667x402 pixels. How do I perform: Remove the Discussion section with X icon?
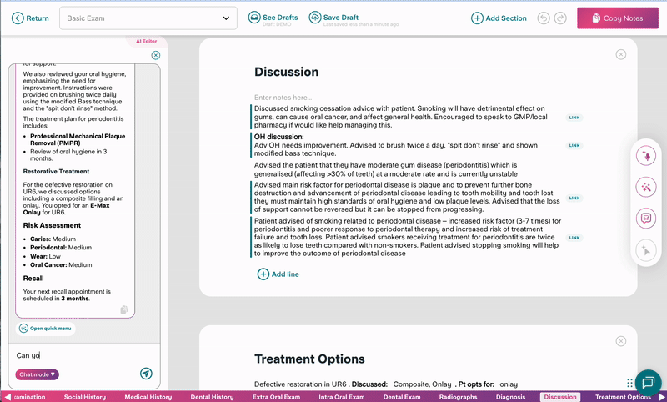click(x=620, y=54)
